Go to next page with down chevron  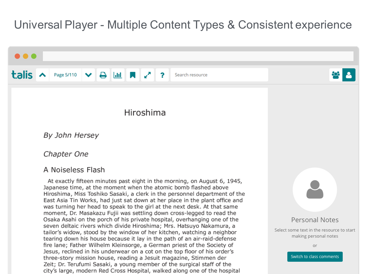pyautogui.click(x=88, y=75)
